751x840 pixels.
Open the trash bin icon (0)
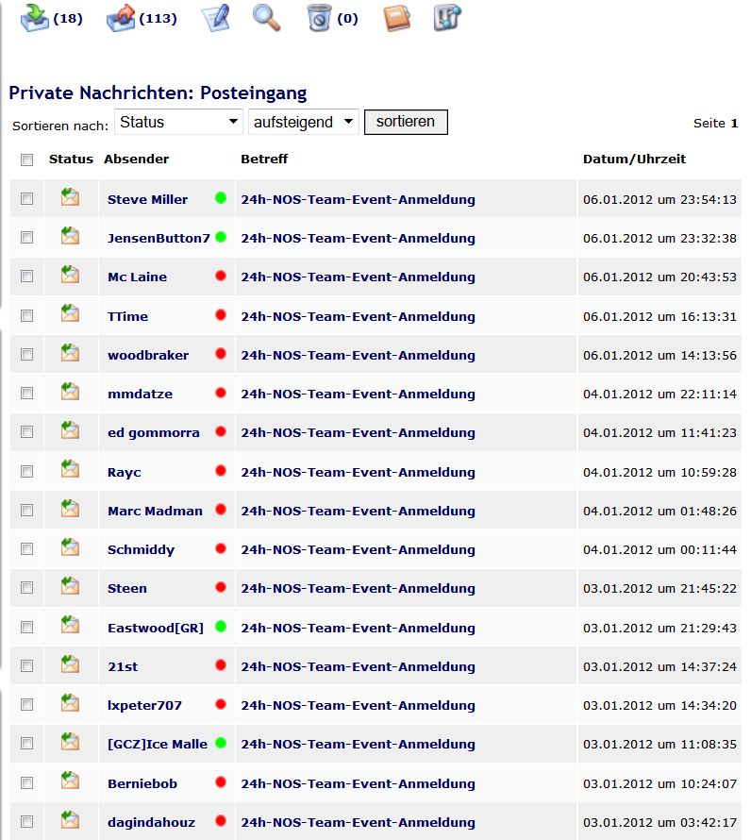pyautogui.click(x=319, y=18)
